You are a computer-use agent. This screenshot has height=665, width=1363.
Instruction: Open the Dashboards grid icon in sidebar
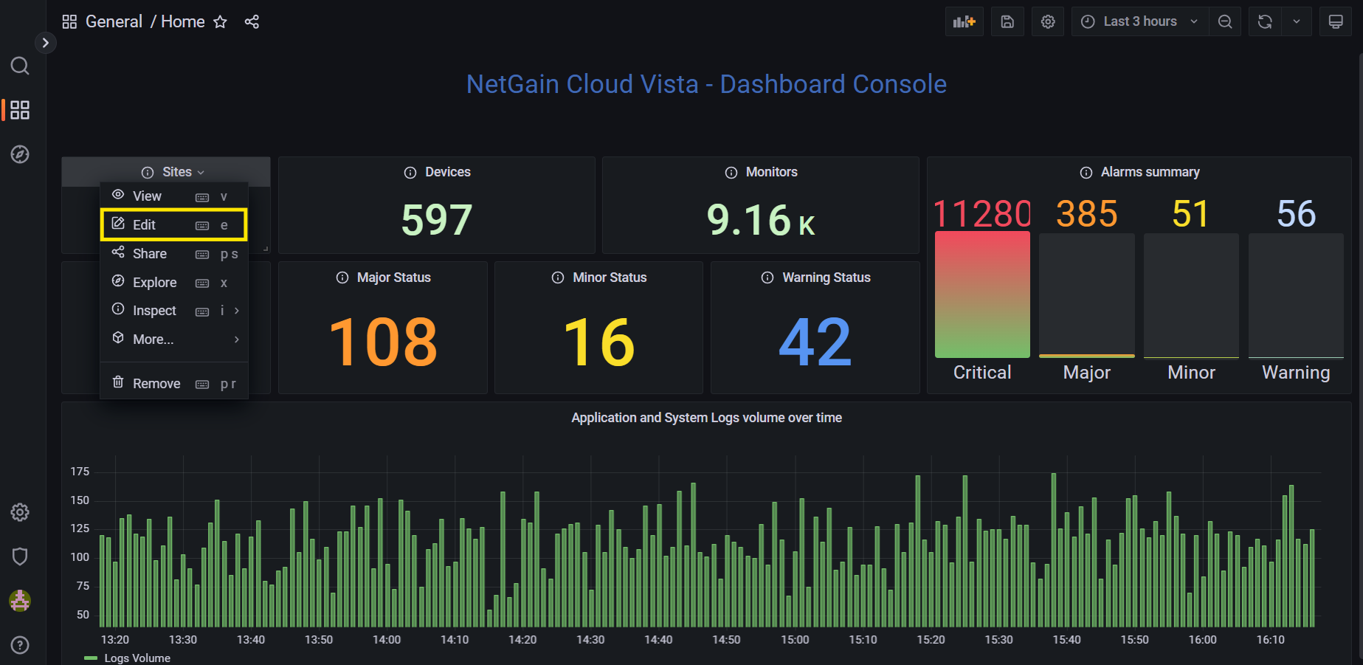20,110
